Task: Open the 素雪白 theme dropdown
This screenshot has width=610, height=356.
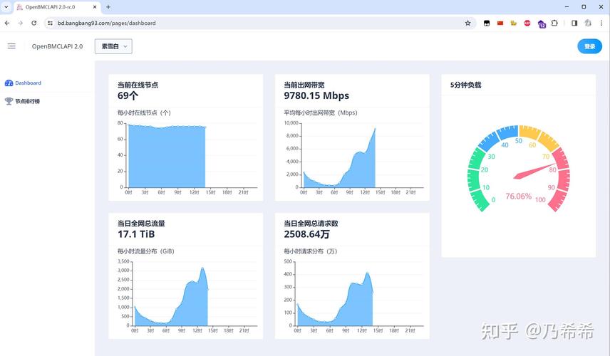Action: [113, 46]
